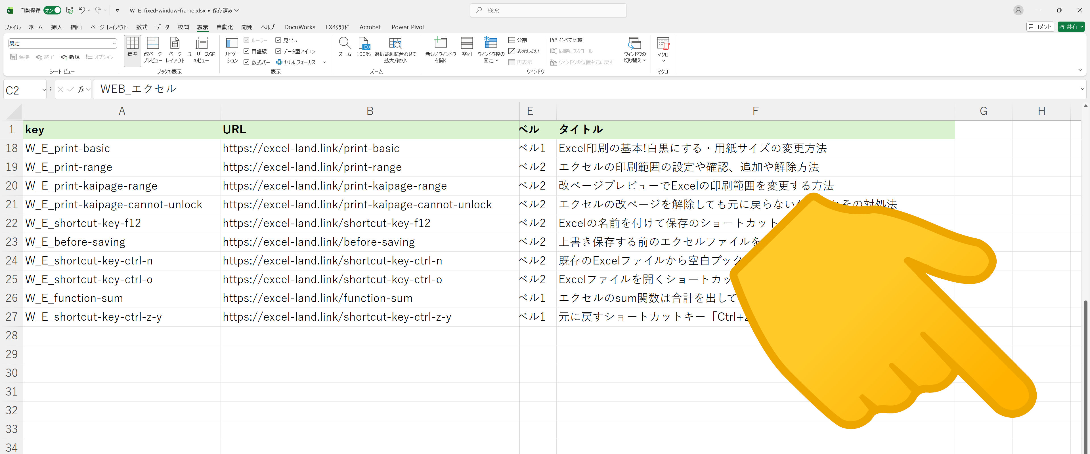Open the Power Pivot tab
Image resolution: width=1090 pixels, height=454 pixels.
coord(408,27)
